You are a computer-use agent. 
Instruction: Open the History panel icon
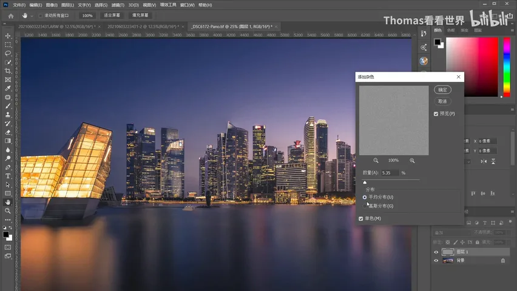[x=424, y=33]
